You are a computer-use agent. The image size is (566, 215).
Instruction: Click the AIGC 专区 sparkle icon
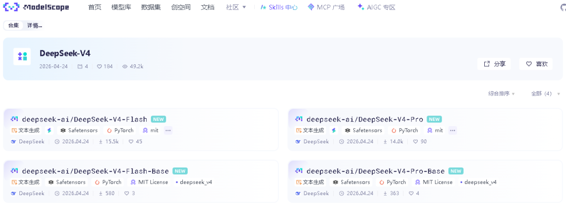click(360, 7)
